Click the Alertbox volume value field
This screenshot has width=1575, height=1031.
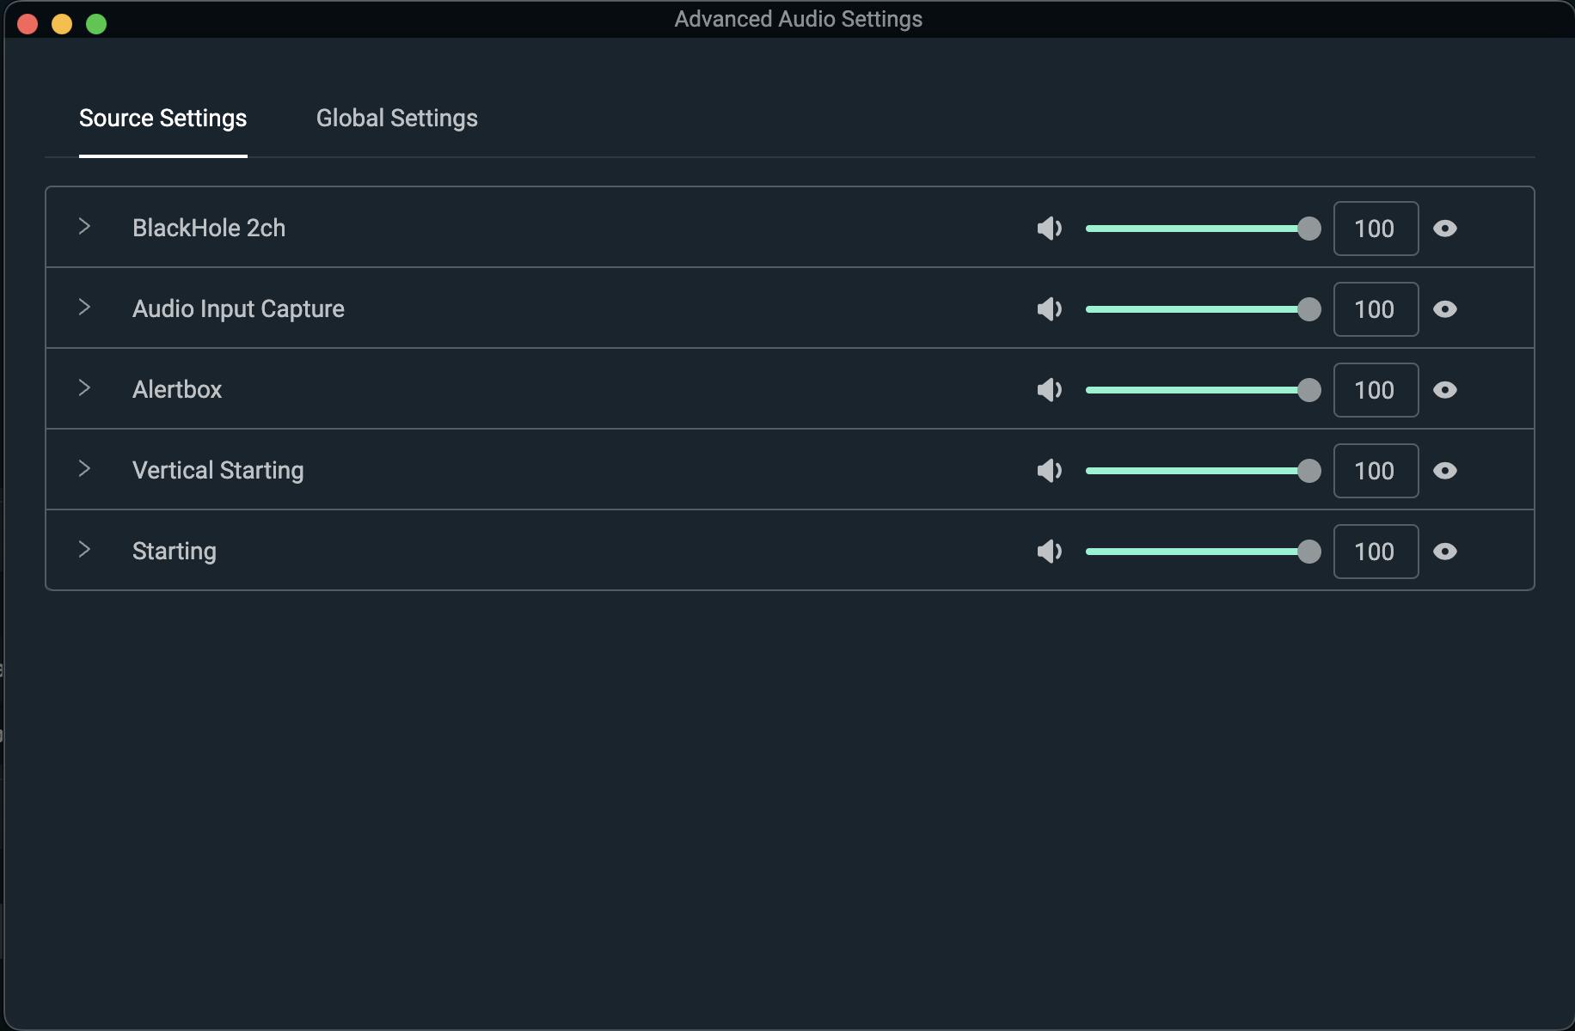point(1375,390)
